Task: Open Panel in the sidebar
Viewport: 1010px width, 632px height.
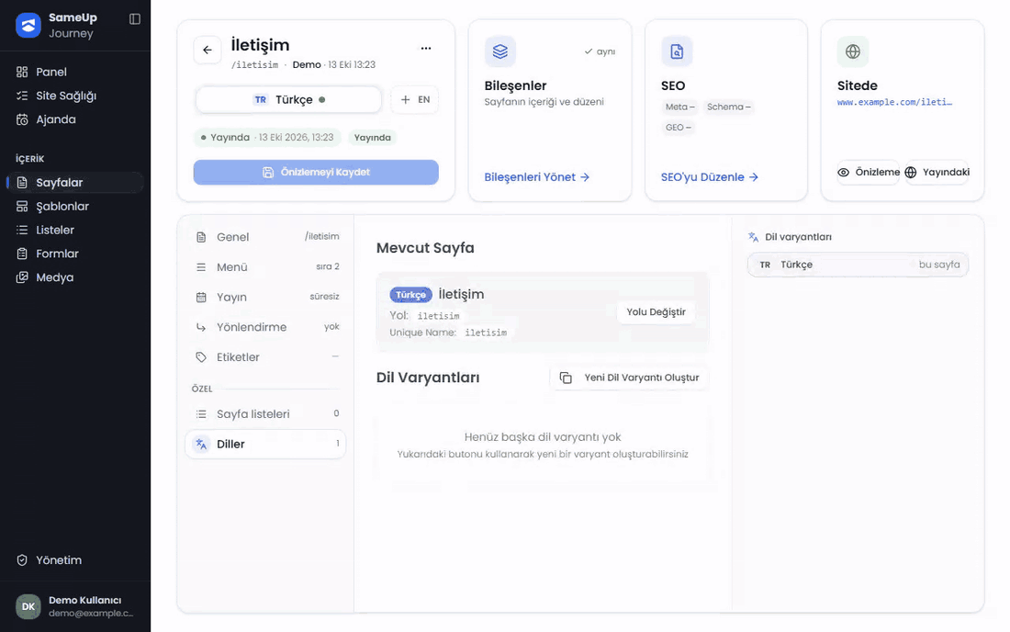Action: point(75,73)
